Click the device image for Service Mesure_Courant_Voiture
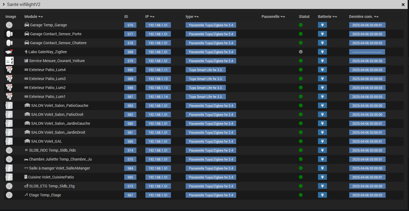This screenshot has height=211, width=409. coord(9,61)
